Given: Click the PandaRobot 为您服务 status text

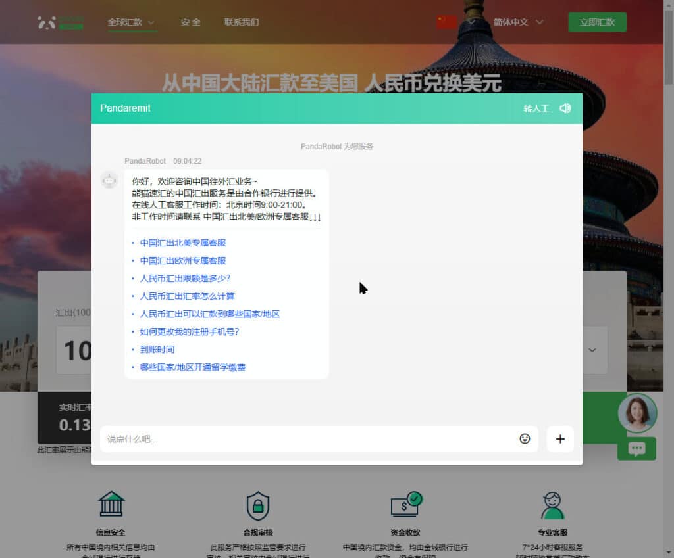Looking at the screenshot, I should pyautogui.click(x=336, y=147).
